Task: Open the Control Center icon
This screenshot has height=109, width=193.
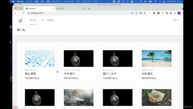Action: [x=164, y=2]
